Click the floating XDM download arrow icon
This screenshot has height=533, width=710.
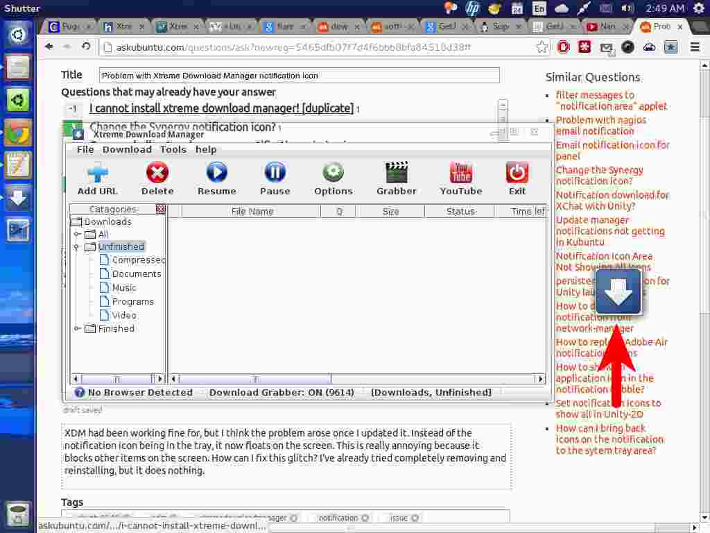[618, 291]
